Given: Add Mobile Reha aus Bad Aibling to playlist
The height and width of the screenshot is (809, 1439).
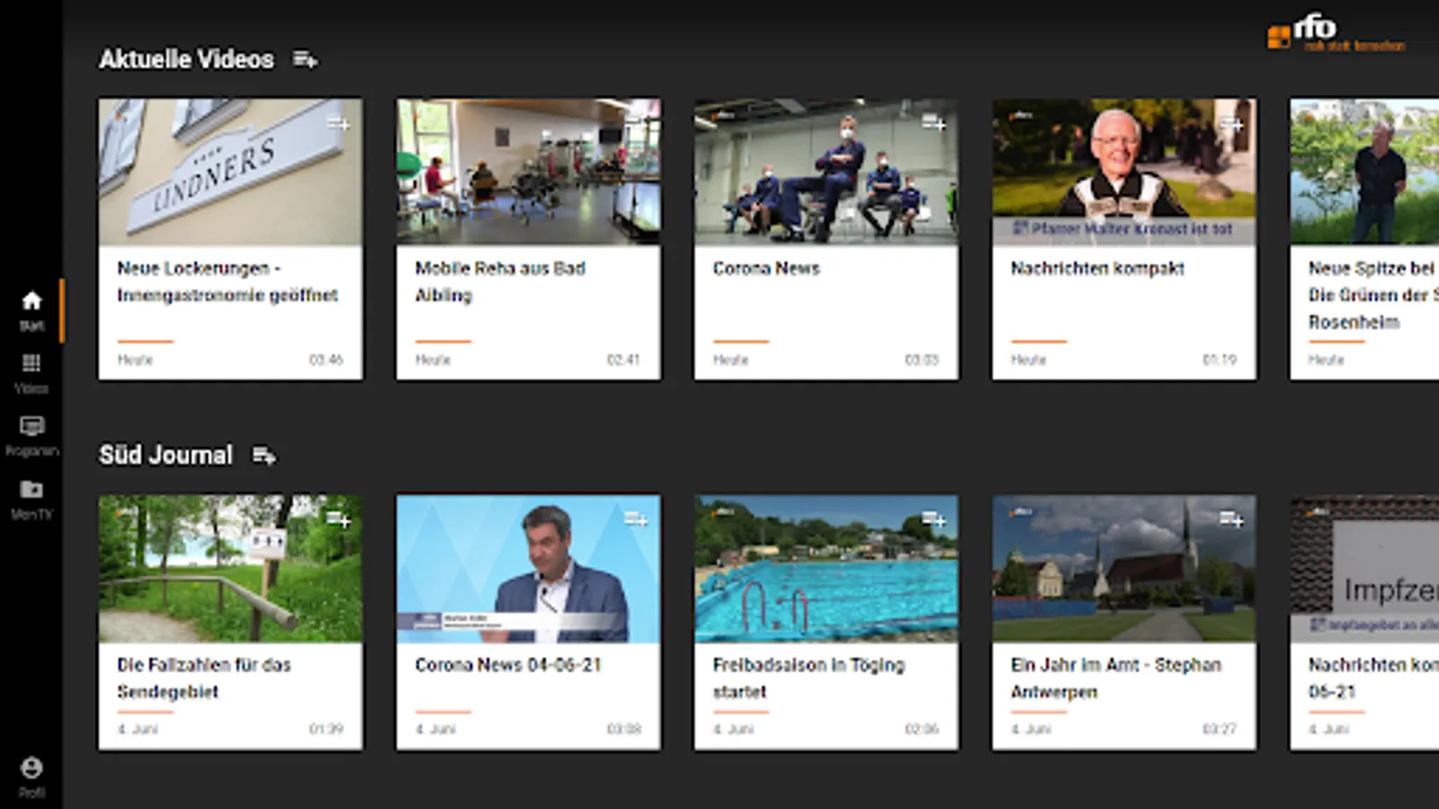Looking at the screenshot, I should click(x=636, y=123).
